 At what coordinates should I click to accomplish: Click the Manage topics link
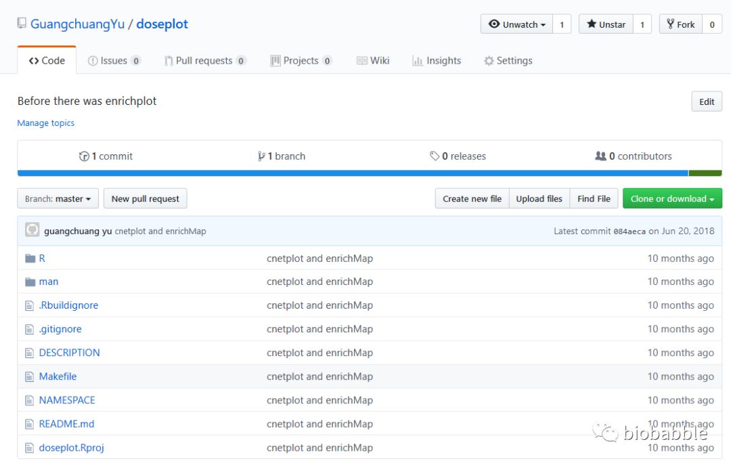pyautogui.click(x=46, y=123)
